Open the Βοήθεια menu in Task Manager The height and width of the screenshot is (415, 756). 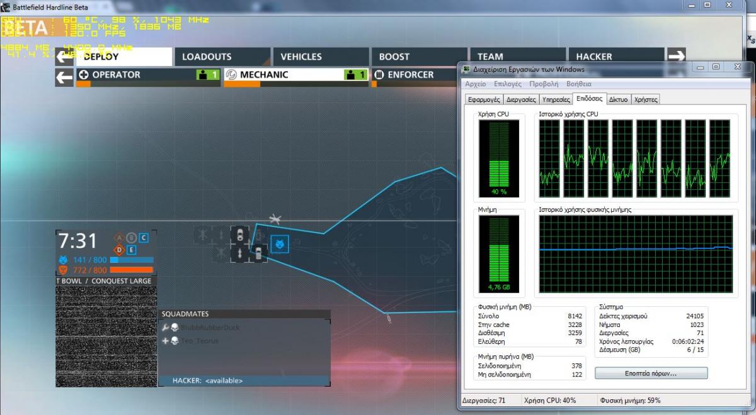point(579,84)
